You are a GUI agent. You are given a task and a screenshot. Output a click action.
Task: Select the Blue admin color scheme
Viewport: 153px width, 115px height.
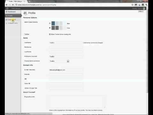coord(50,23)
